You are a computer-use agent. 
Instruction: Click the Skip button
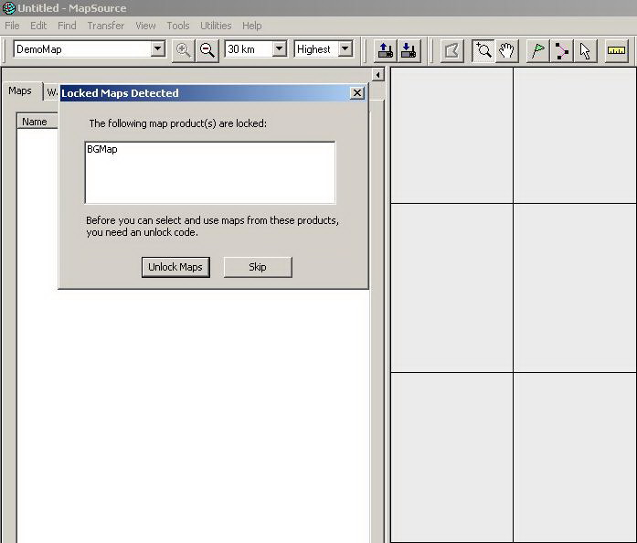pyautogui.click(x=258, y=267)
